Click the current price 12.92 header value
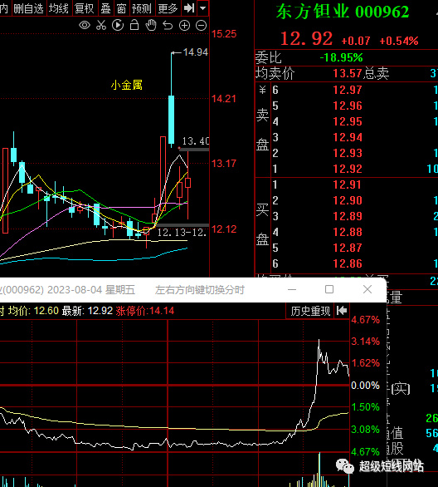 point(306,39)
